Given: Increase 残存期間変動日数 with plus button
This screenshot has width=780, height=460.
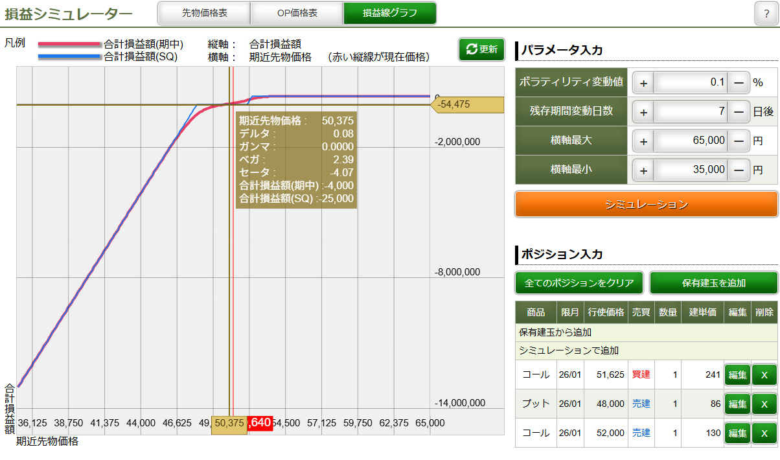Looking at the screenshot, I should pos(643,111).
